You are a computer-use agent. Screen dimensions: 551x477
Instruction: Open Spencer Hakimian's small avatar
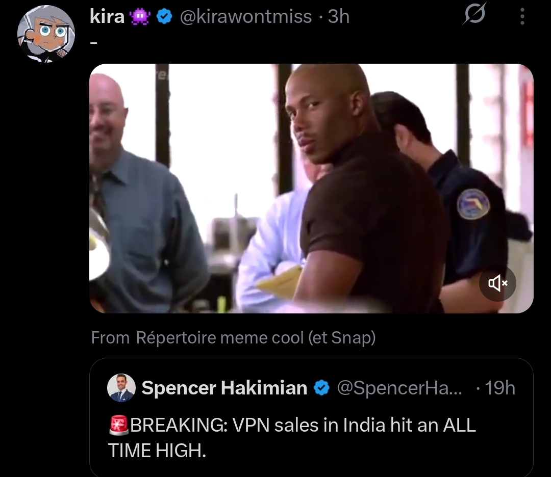pos(121,388)
